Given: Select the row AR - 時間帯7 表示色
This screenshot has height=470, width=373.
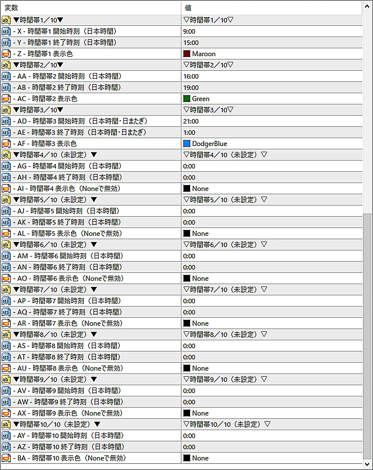Looking at the screenshot, I should (182, 323).
